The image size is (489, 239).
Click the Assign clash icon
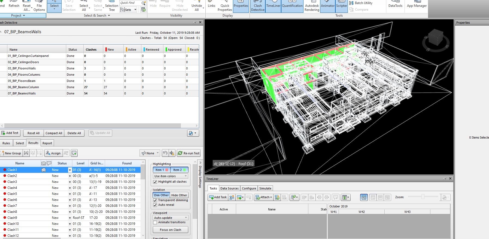(53, 153)
